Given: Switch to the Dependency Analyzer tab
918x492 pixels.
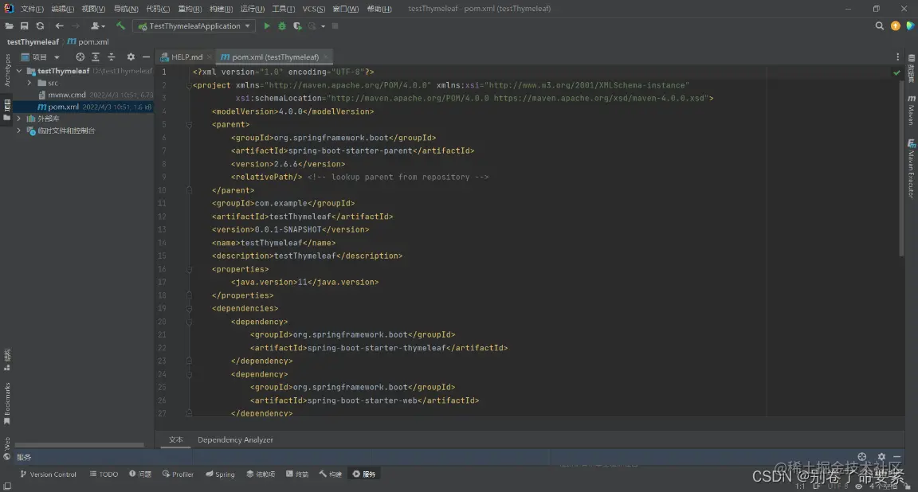Looking at the screenshot, I should click(235, 440).
